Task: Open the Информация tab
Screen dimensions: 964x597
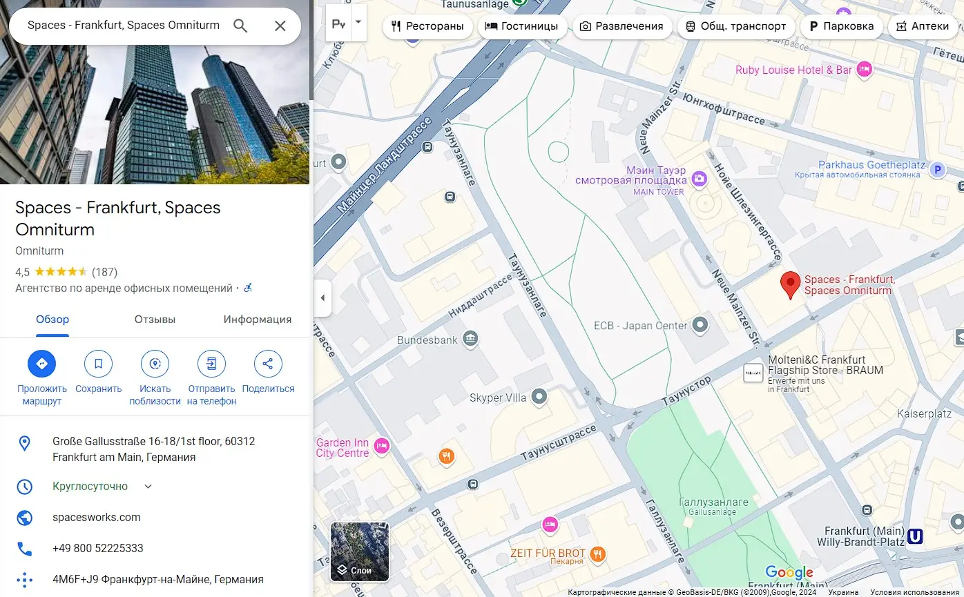Action: tap(257, 320)
